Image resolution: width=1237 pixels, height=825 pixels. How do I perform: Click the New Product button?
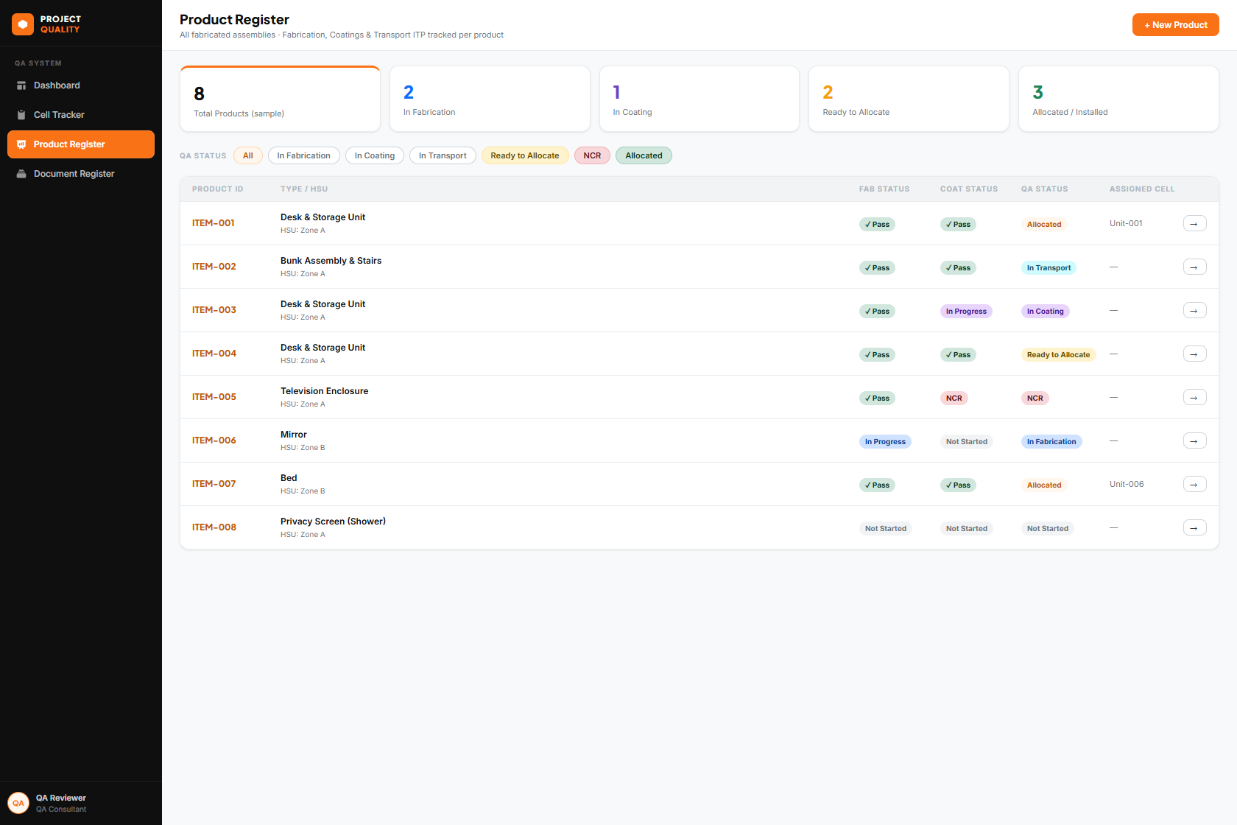pyautogui.click(x=1176, y=25)
